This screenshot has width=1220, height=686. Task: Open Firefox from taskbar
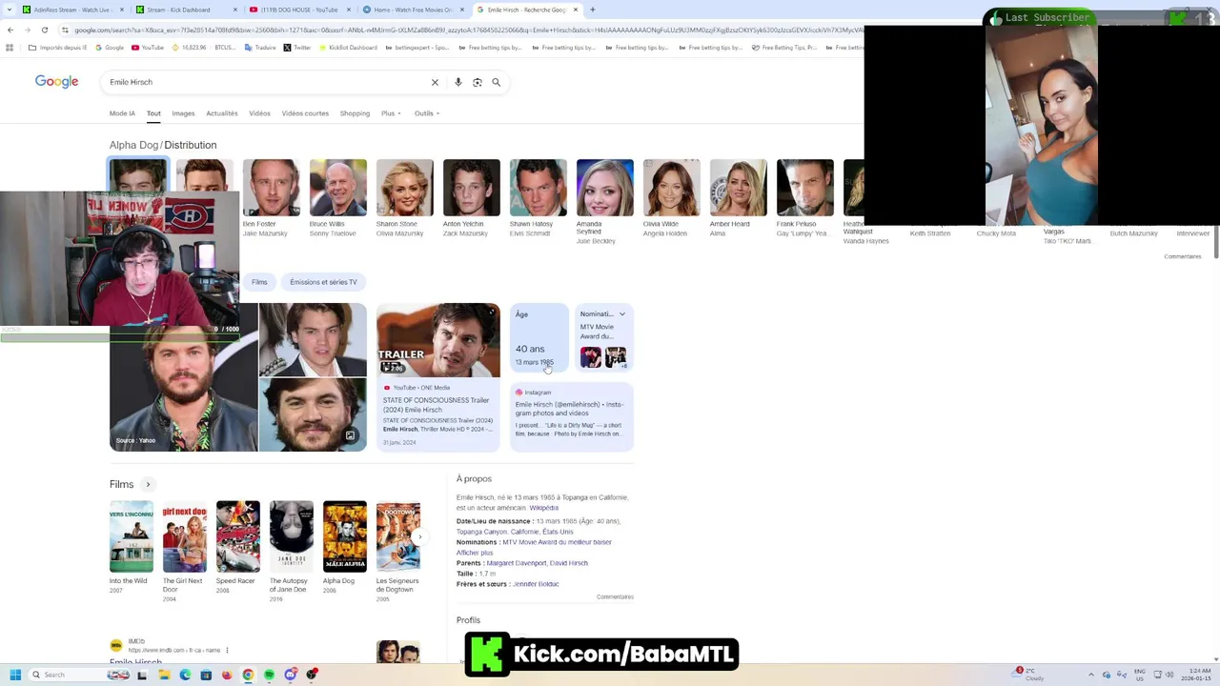coord(227,675)
